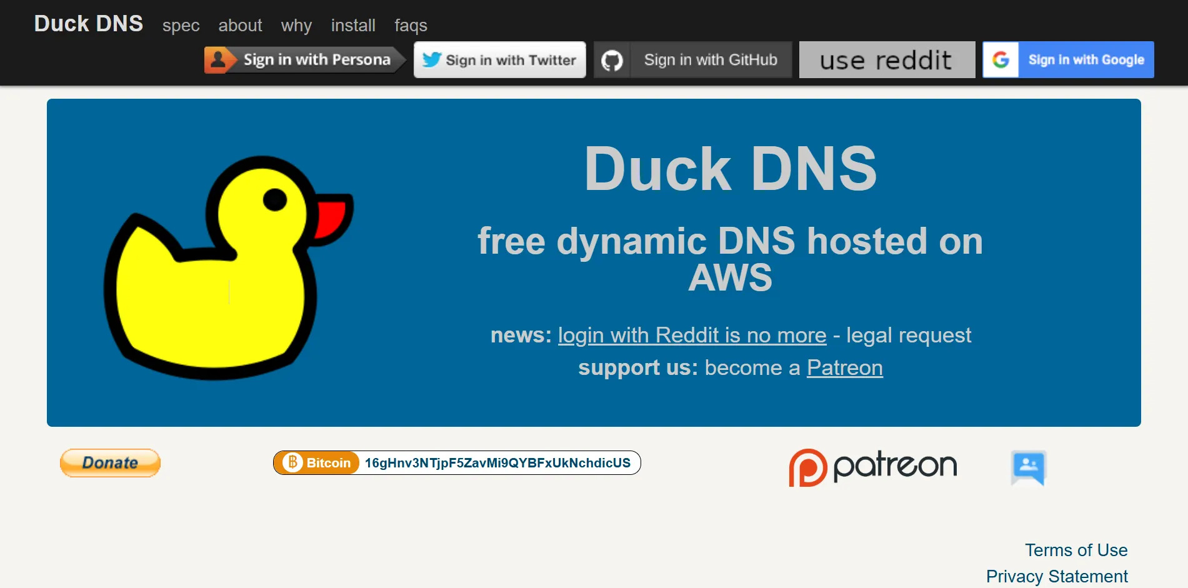Open the Privacy Statement
This screenshot has height=588, width=1188.
coord(1056,576)
